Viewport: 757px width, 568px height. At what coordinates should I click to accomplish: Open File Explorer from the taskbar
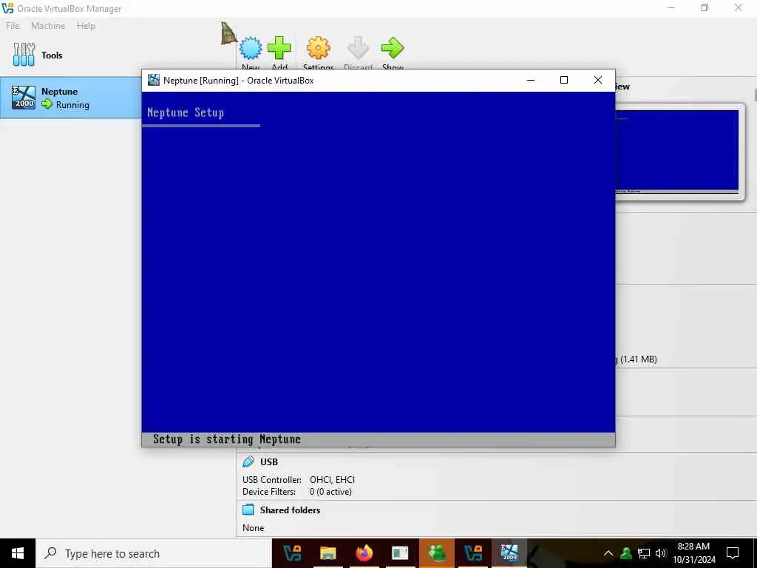[x=327, y=553]
